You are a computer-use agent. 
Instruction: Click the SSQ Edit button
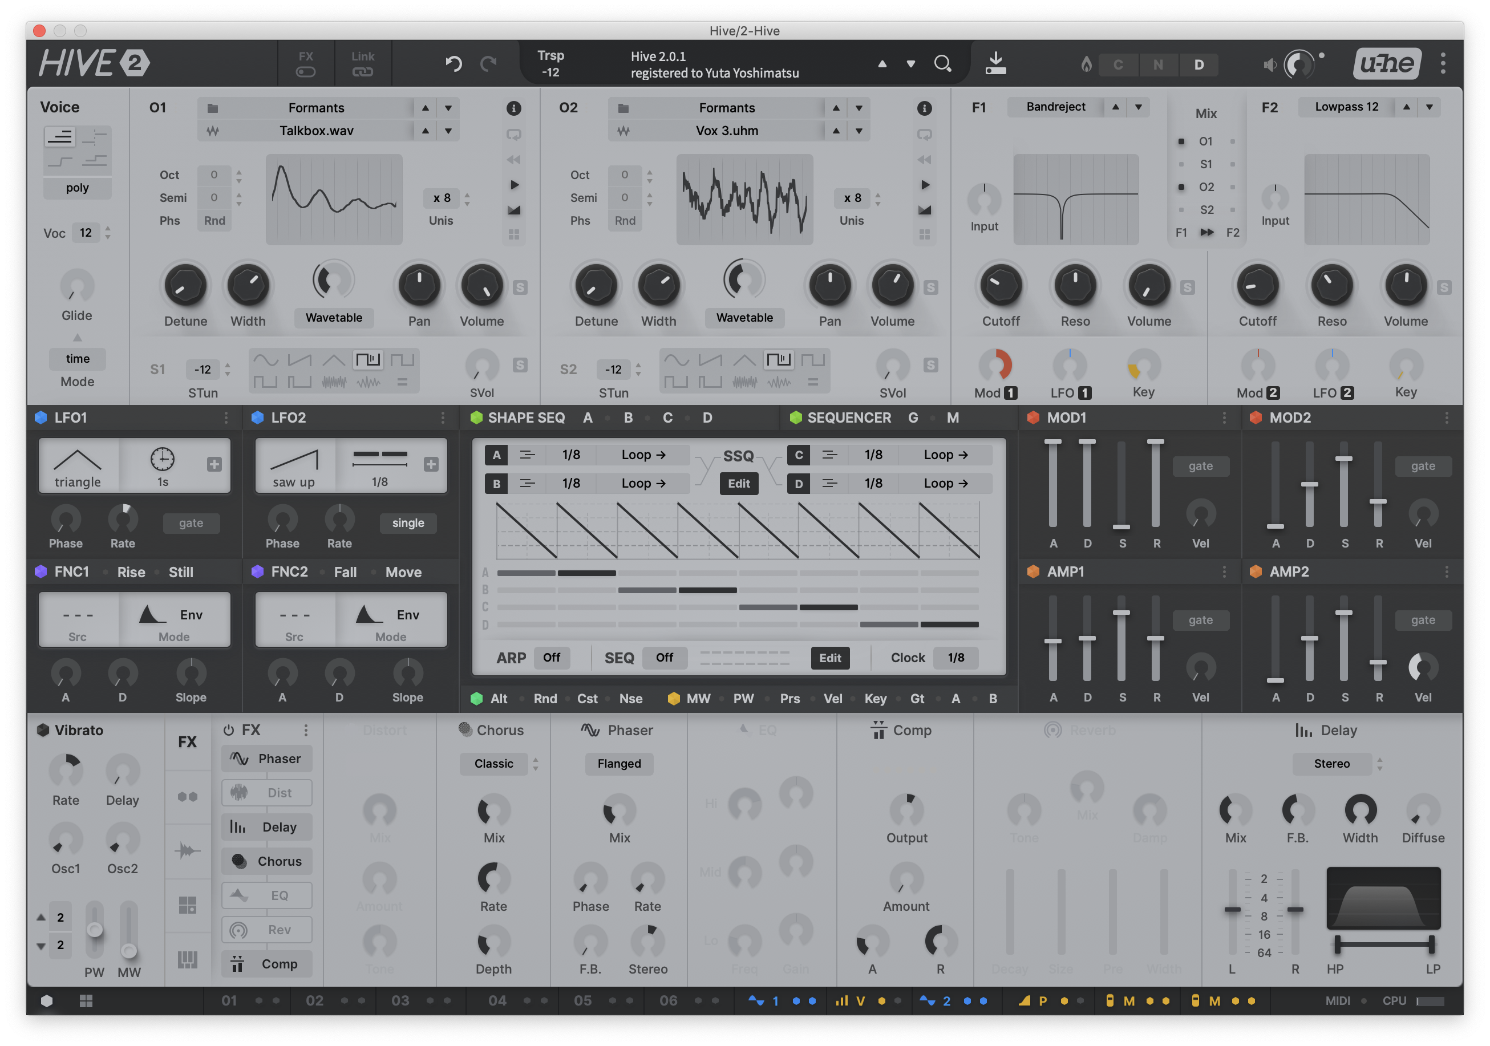739,484
